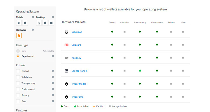Choose the Linux penguin desktop icon
Screen dimensions: 210x112
tap(39, 23)
